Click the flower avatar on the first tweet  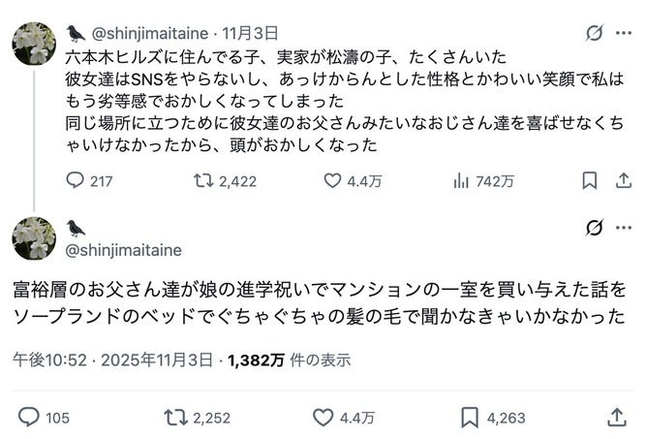pyautogui.click(x=34, y=44)
